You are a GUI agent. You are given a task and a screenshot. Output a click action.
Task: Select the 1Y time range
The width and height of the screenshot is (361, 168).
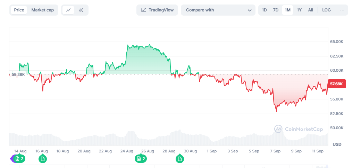coord(299,10)
